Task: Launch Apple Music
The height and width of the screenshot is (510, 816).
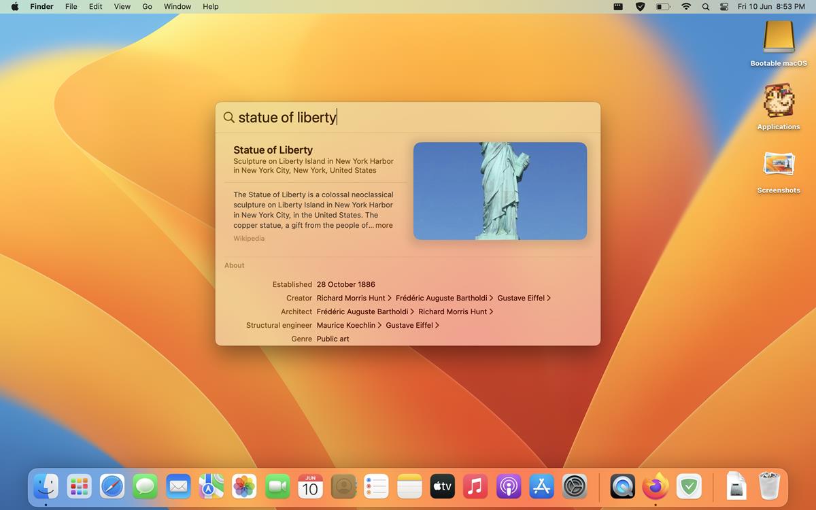Action: 475,486
